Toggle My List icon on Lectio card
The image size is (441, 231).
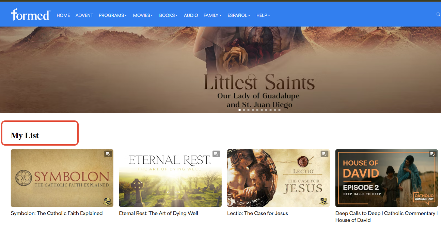click(324, 154)
